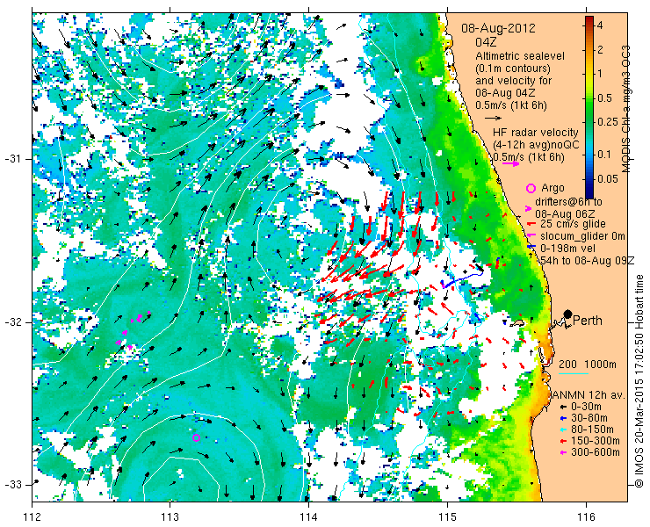Click the magenta slocum_glider legend marker
This screenshot has width=650, height=527.
coord(530,236)
